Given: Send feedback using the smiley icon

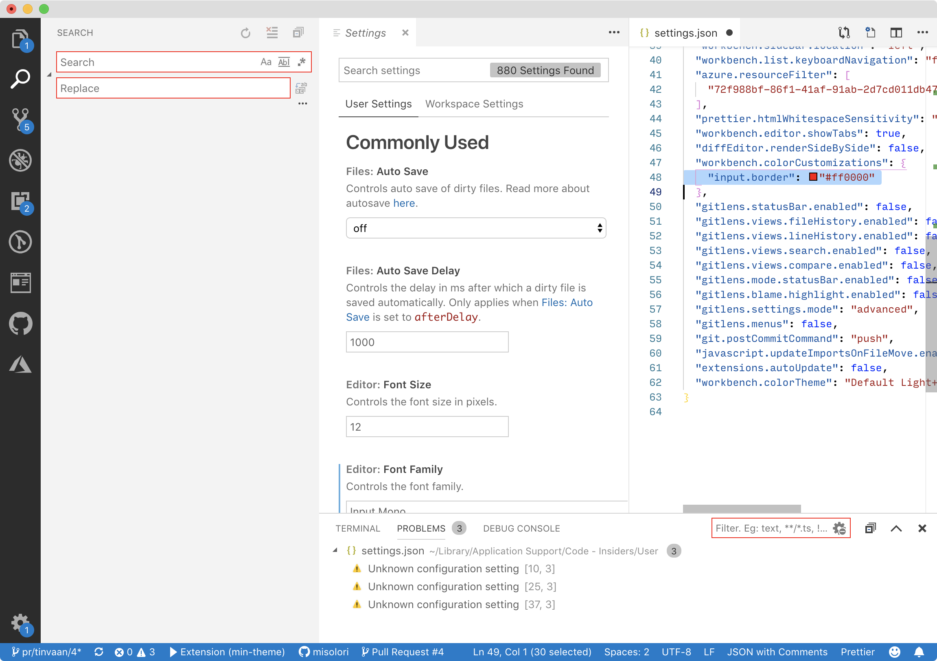Looking at the screenshot, I should pyautogui.click(x=895, y=652).
